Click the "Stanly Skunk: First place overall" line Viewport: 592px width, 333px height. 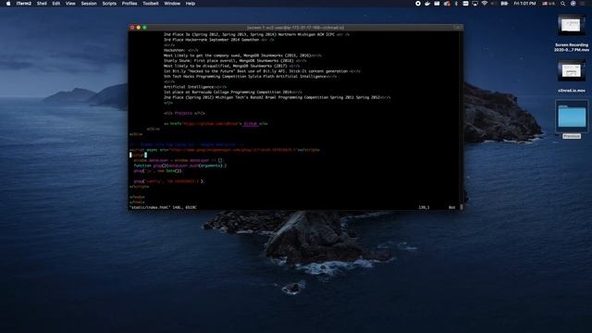235,61
